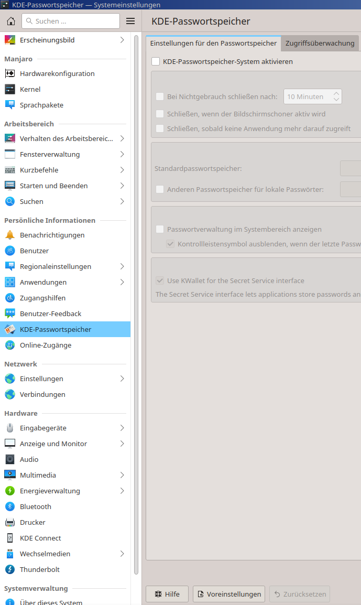The height and width of the screenshot is (605, 361).
Task: Open the Hardwarekonfiguration icon
Action: pyautogui.click(x=10, y=73)
